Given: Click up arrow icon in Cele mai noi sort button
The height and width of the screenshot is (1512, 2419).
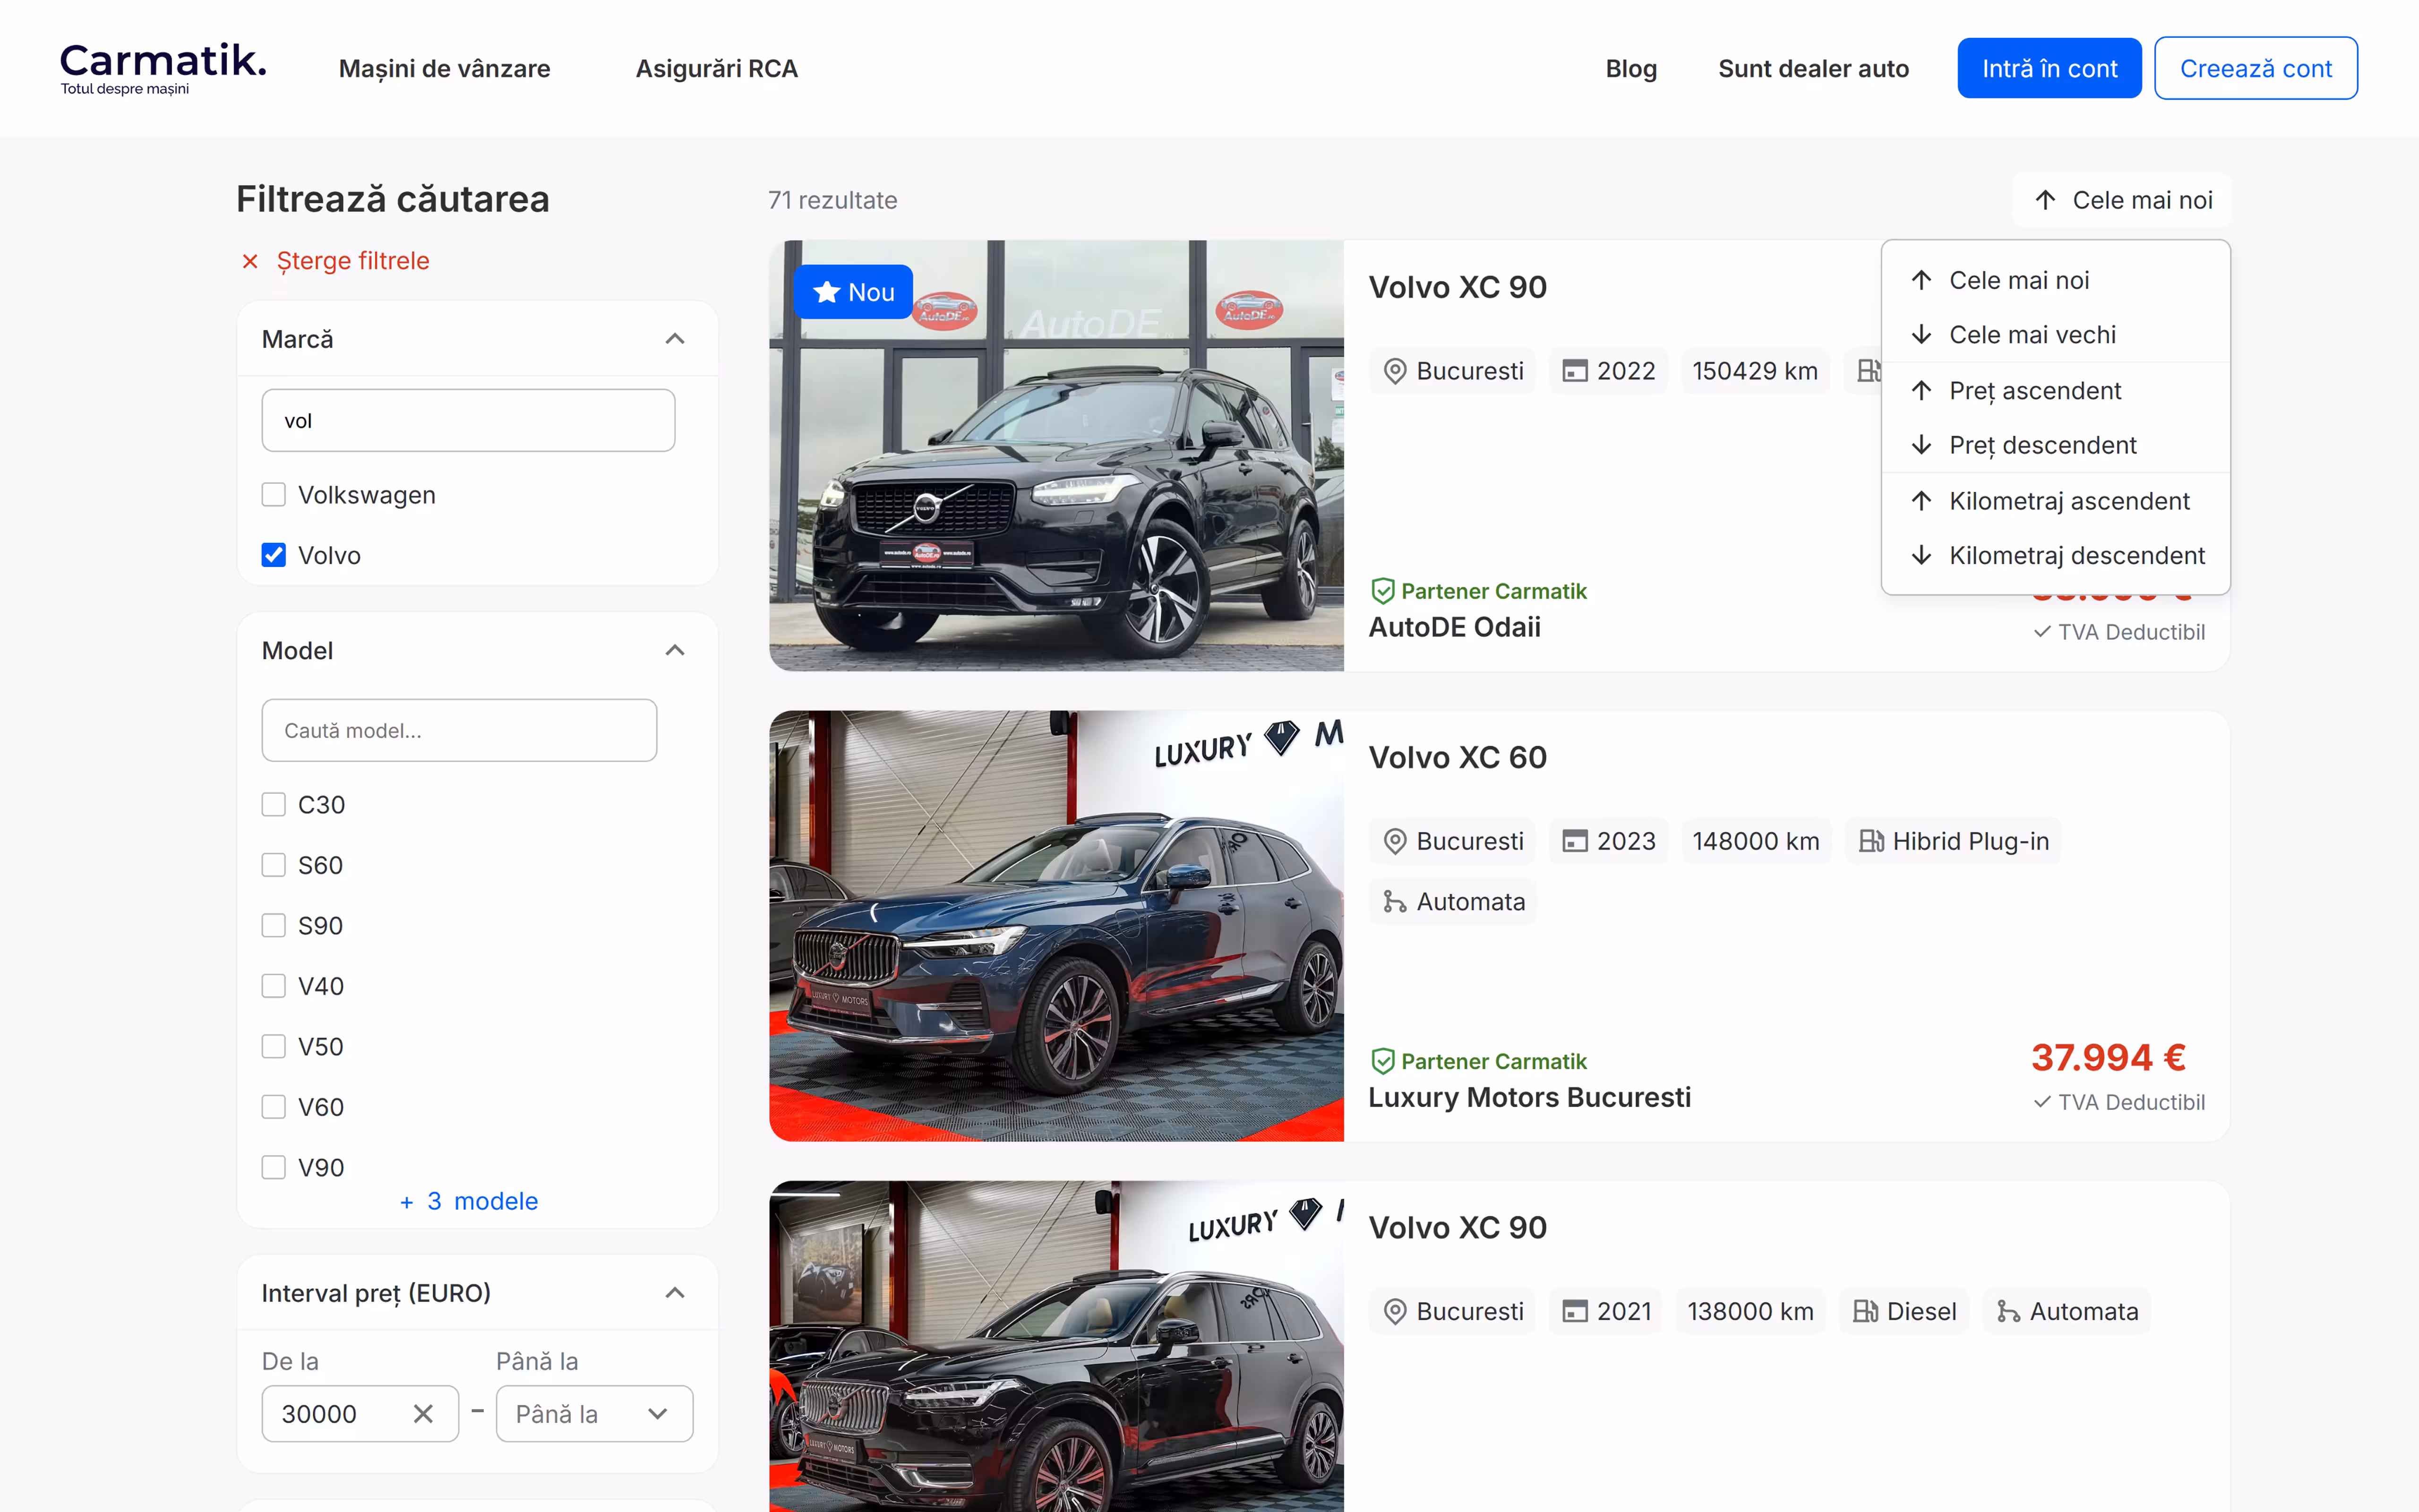Looking at the screenshot, I should click(x=2045, y=200).
